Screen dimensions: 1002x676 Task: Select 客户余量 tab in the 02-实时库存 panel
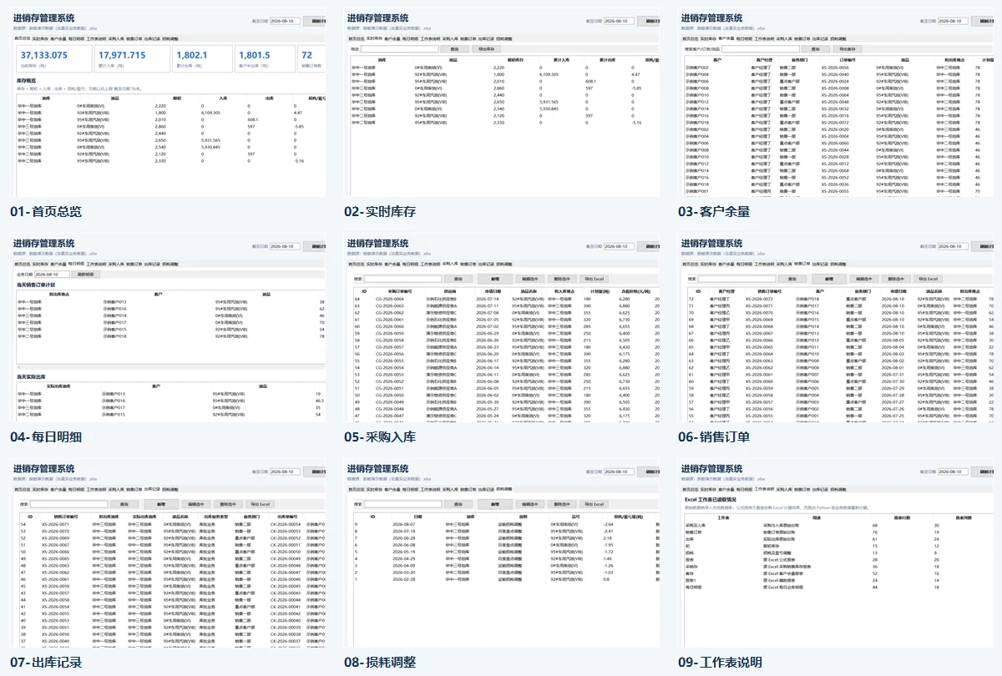pyautogui.click(x=392, y=38)
